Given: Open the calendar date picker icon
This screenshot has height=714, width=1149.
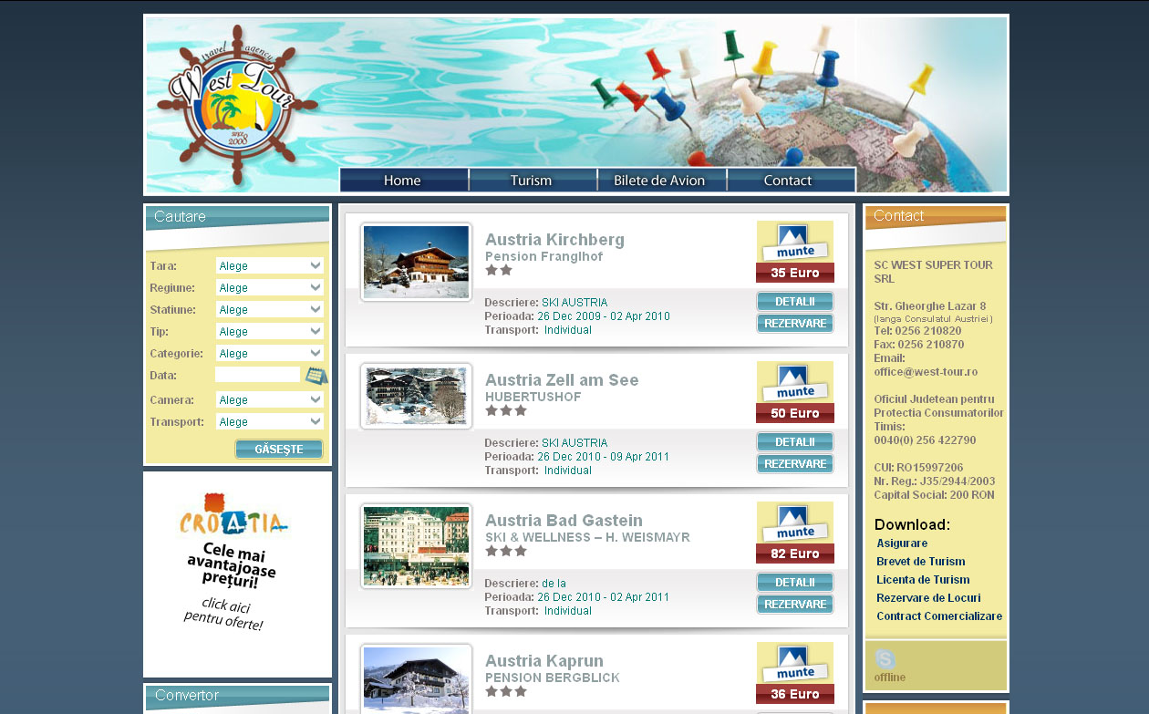Looking at the screenshot, I should pyautogui.click(x=316, y=376).
